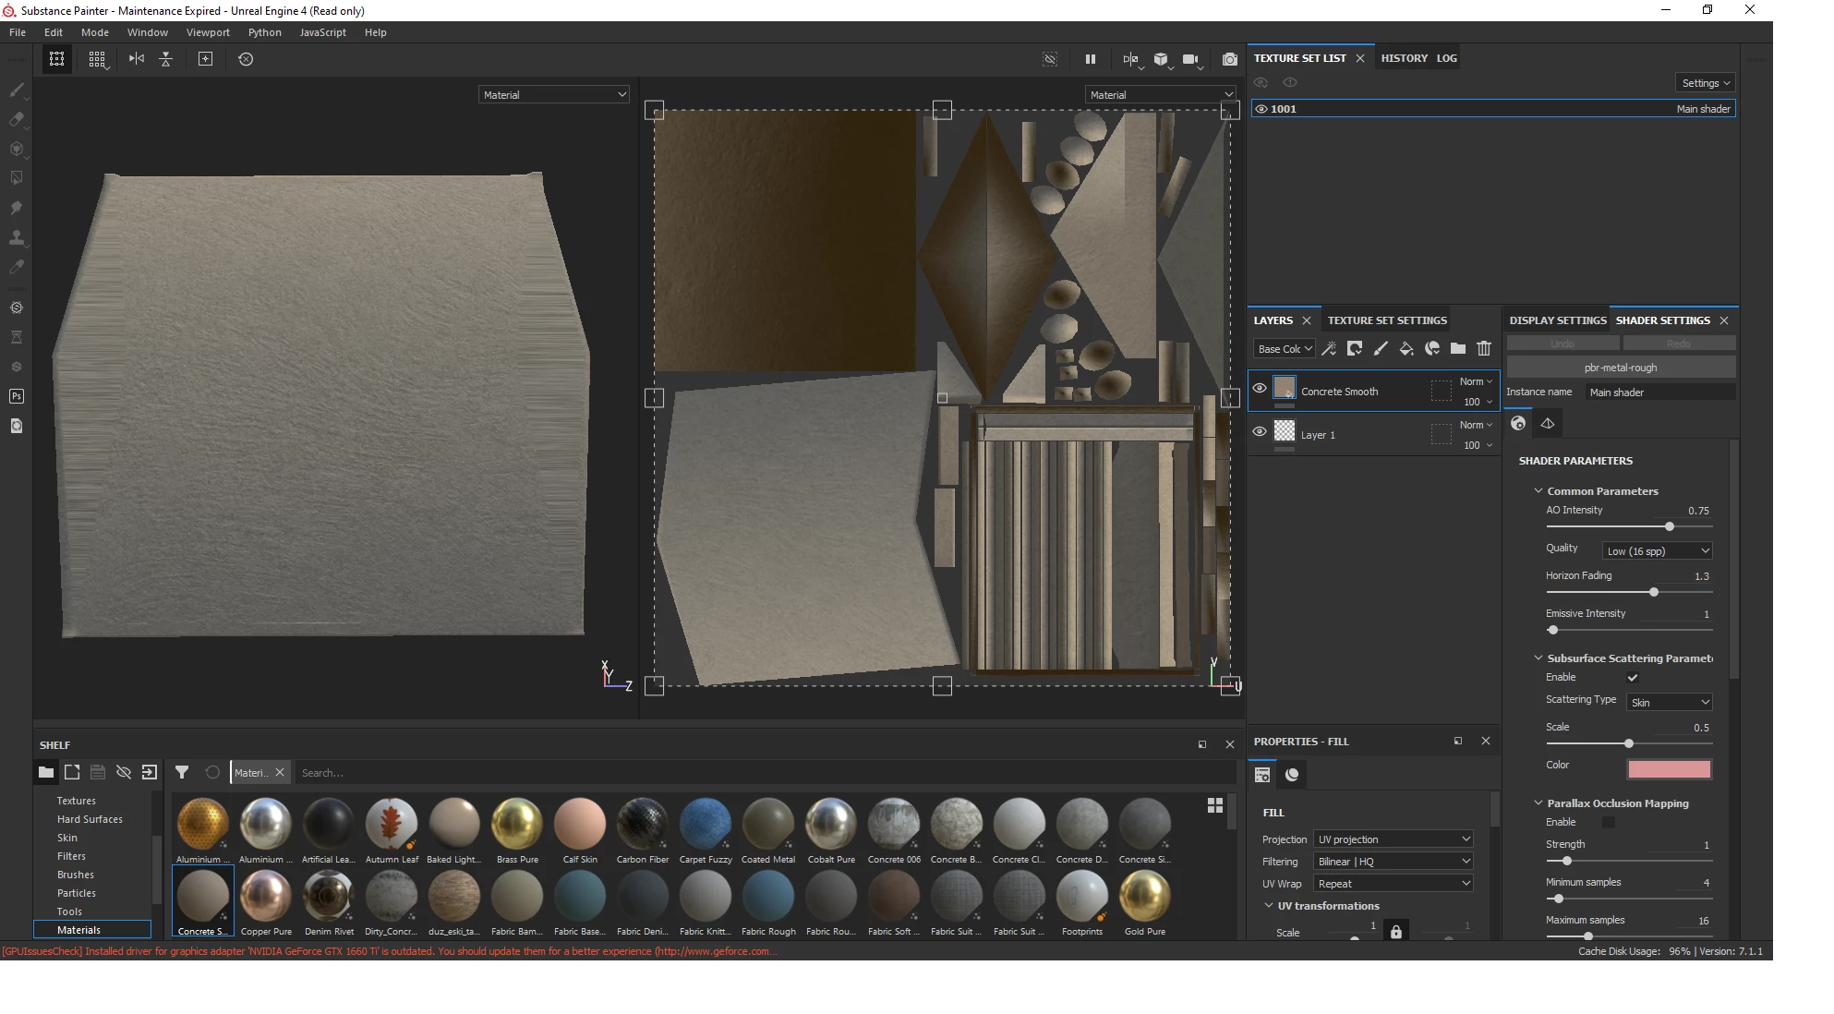Switch to the Texture Set Settings tab

pos(1386,320)
